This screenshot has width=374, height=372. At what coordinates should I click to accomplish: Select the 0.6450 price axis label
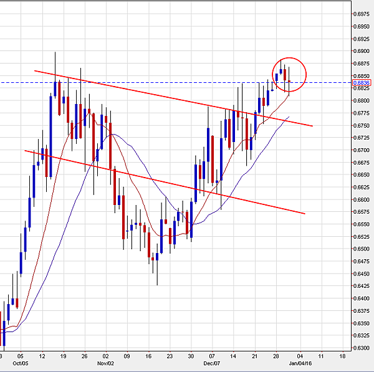tap(362, 274)
